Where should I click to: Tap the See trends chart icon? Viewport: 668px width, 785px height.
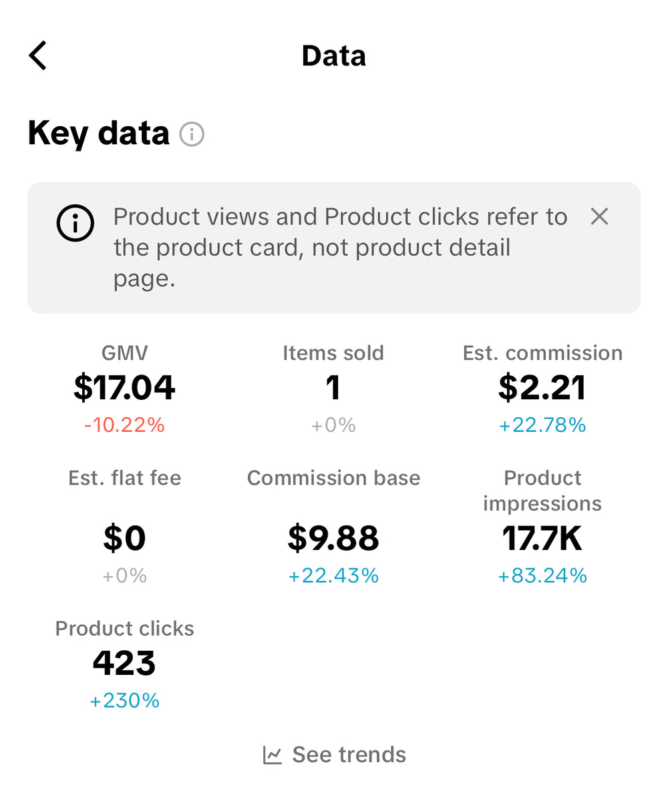(273, 755)
